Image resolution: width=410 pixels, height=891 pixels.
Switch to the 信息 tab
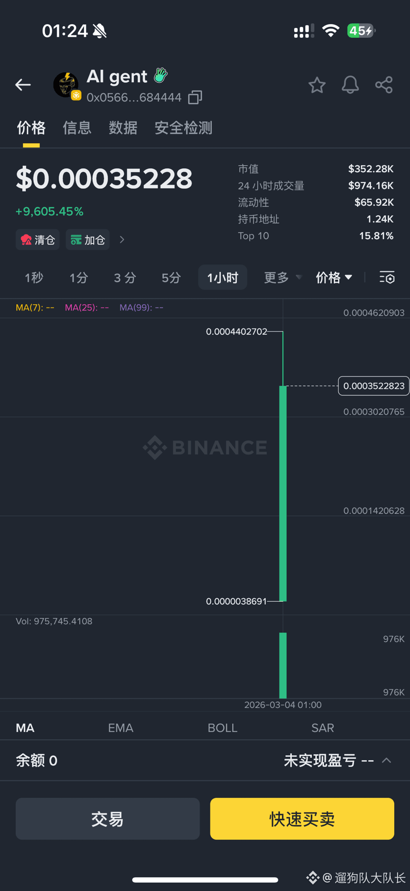[77, 128]
